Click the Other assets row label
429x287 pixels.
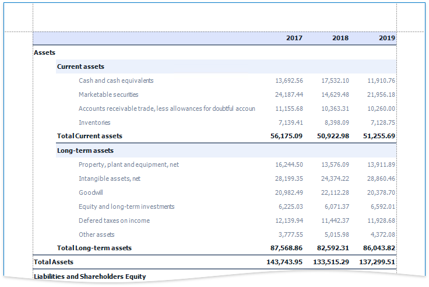97,235
